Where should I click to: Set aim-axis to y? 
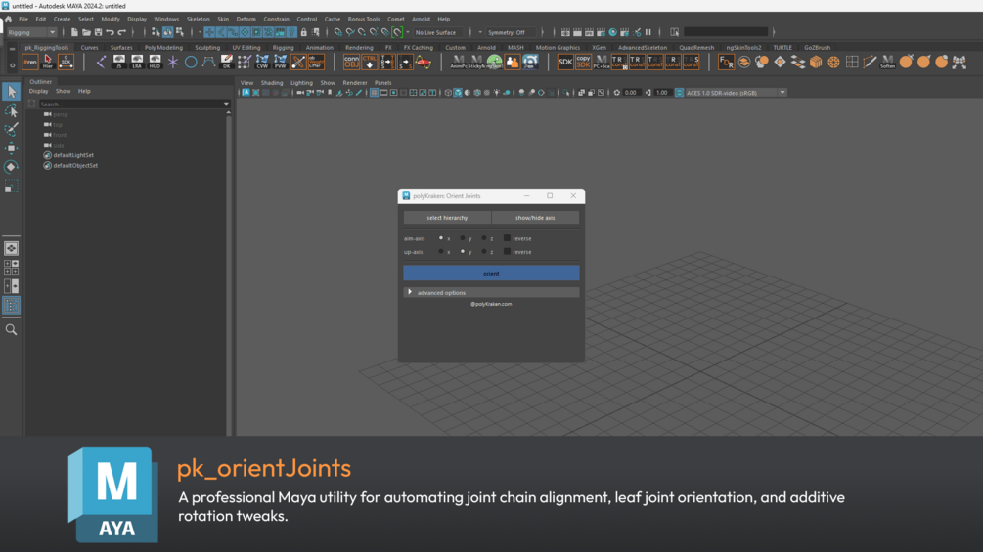point(463,238)
